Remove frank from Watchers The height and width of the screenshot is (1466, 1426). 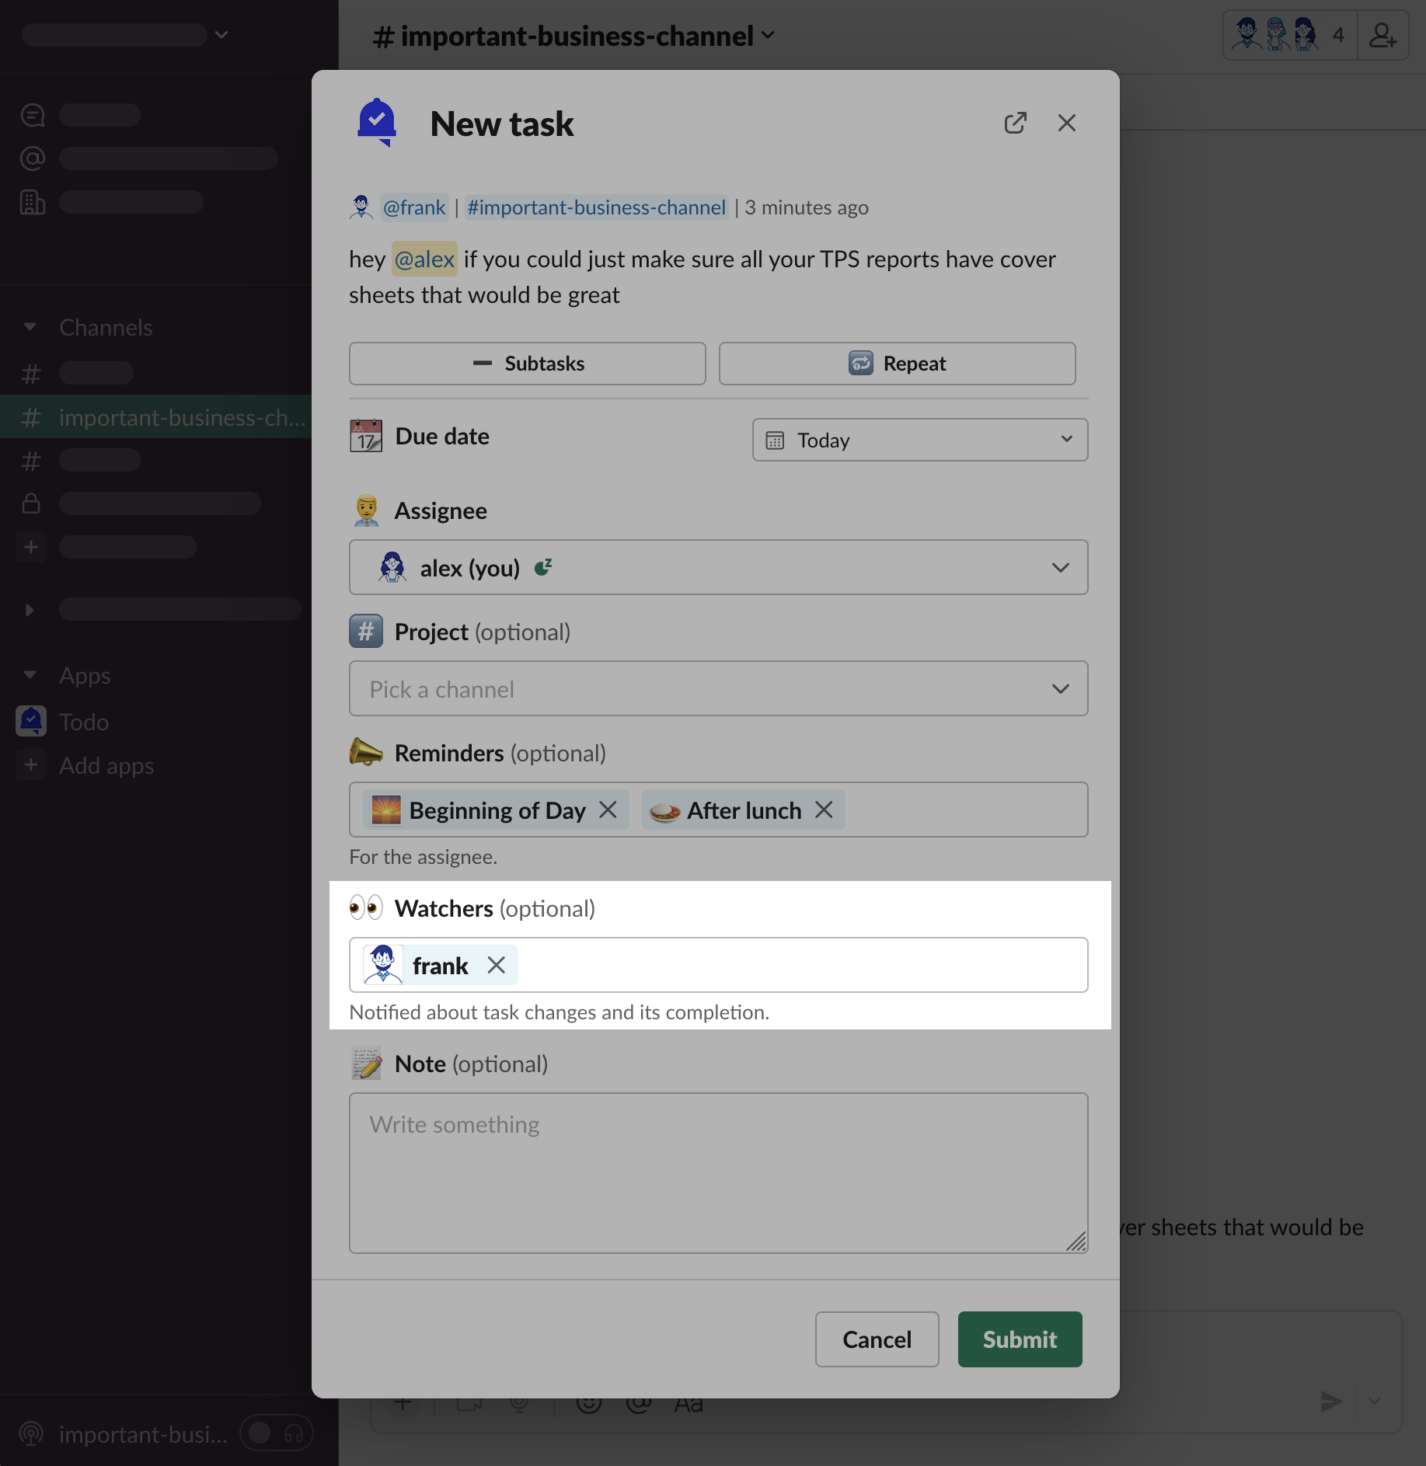point(496,966)
